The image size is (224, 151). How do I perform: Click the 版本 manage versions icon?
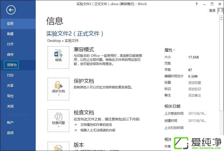pyautogui.click(x=58, y=147)
